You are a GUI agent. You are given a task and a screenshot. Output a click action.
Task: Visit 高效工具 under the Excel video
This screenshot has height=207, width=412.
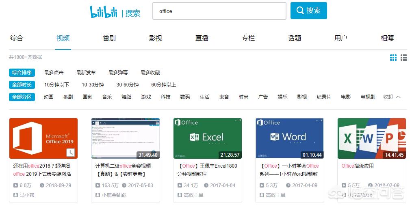click(194, 195)
